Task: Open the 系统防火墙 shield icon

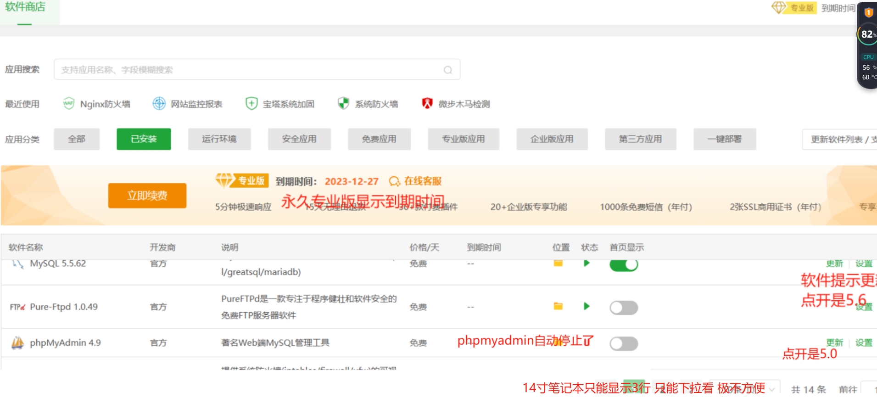Action: (x=343, y=103)
